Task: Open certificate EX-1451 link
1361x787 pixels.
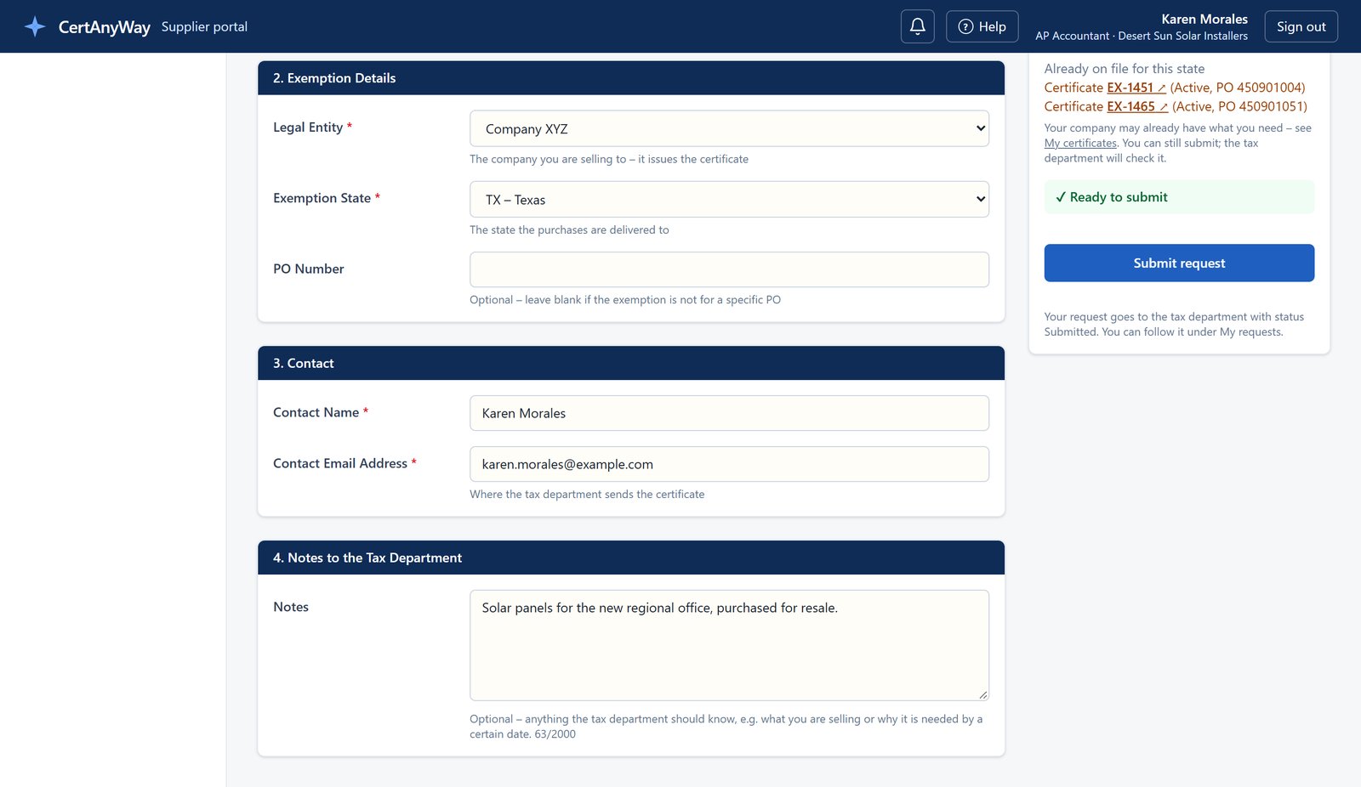Action: point(1136,88)
